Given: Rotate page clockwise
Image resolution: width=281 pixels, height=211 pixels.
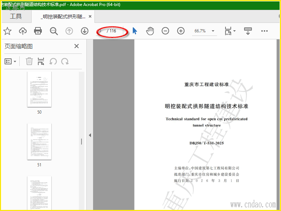Looking at the screenshot, I should pyautogui.click(x=65, y=61).
